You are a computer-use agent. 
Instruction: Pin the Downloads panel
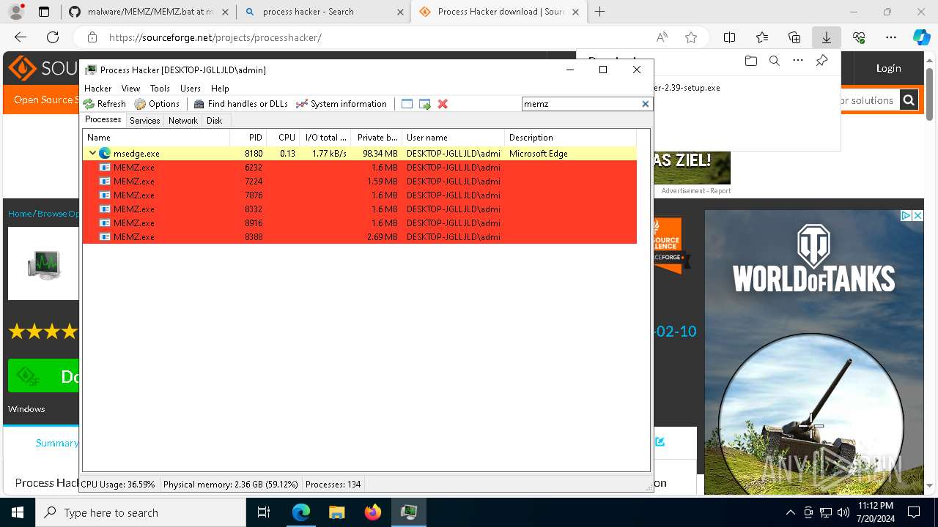point(821,61)
